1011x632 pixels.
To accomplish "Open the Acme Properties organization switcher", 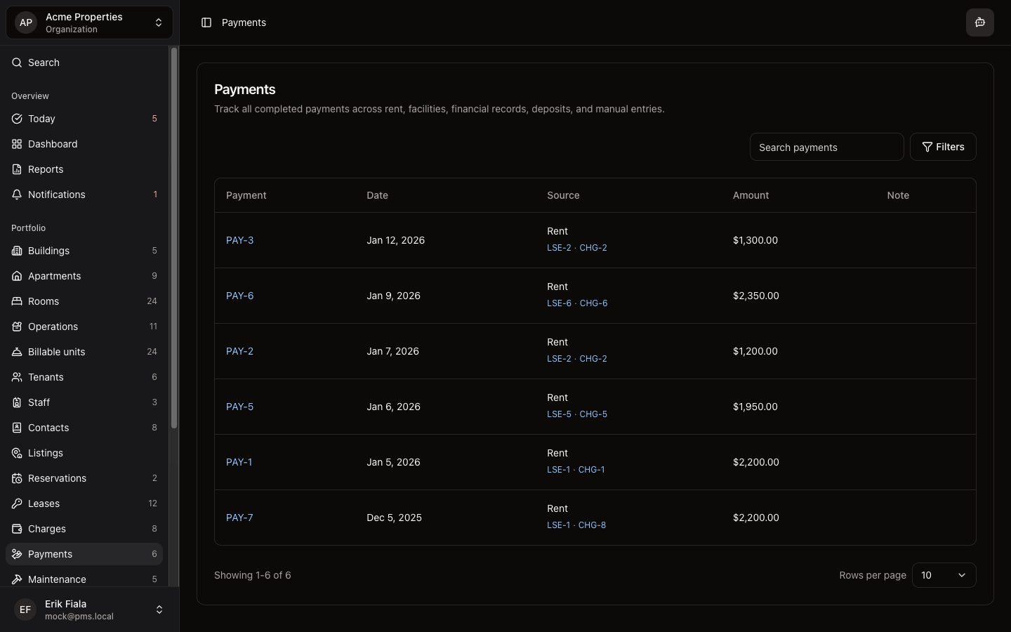I will pyautogui.click(x=88, y=22).
